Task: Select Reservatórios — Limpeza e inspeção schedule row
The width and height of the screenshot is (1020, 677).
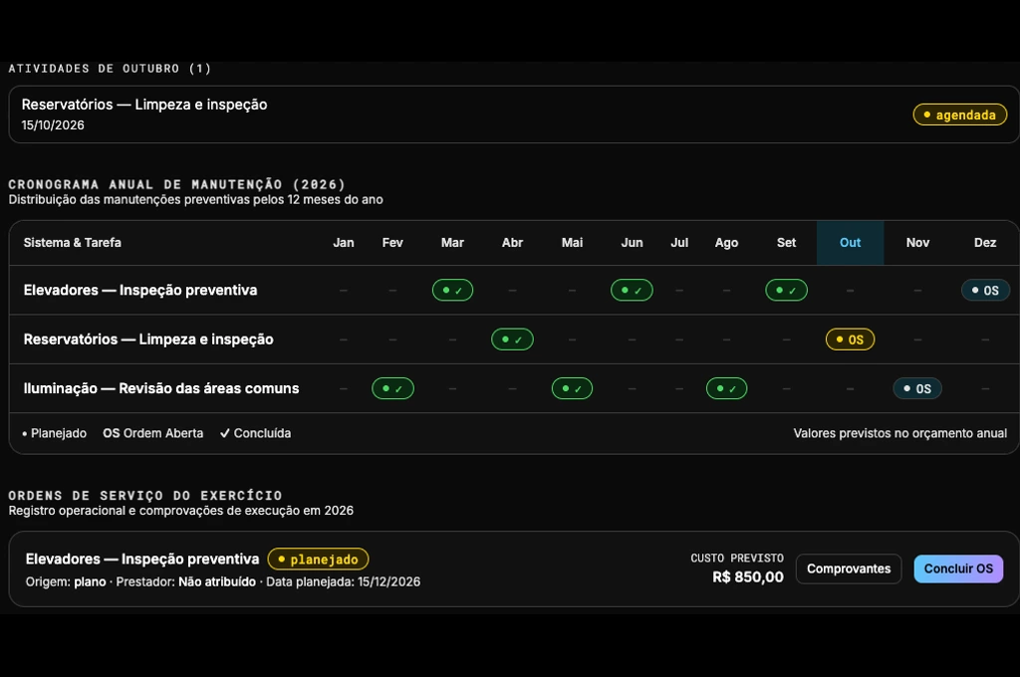Action: pos(514,339)
